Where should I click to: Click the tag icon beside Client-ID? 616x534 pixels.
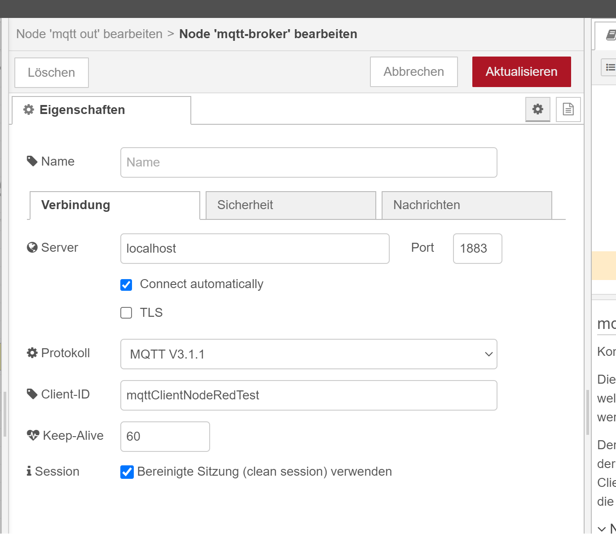(32, 394)
